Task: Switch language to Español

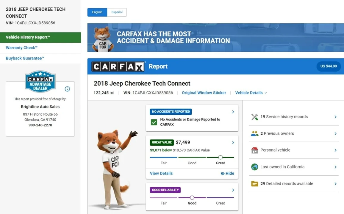Action: 117,12
